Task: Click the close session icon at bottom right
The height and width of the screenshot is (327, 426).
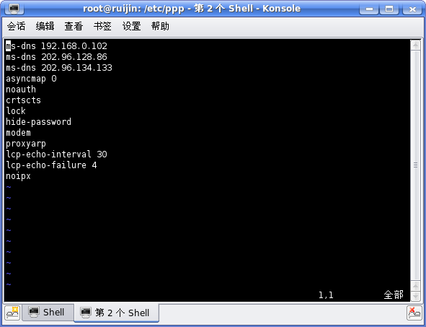Action: [414, 313]
